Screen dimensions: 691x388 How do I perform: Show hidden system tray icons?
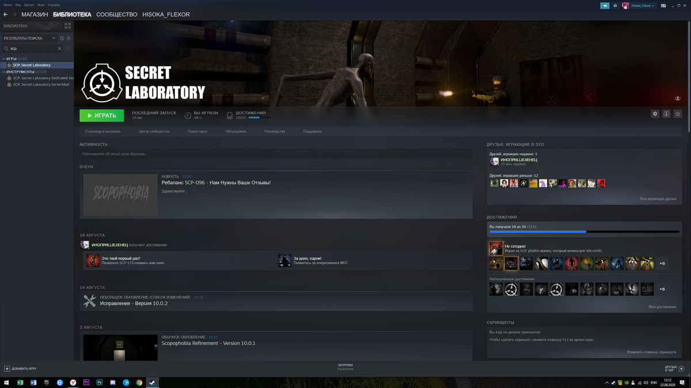point(607,382)
